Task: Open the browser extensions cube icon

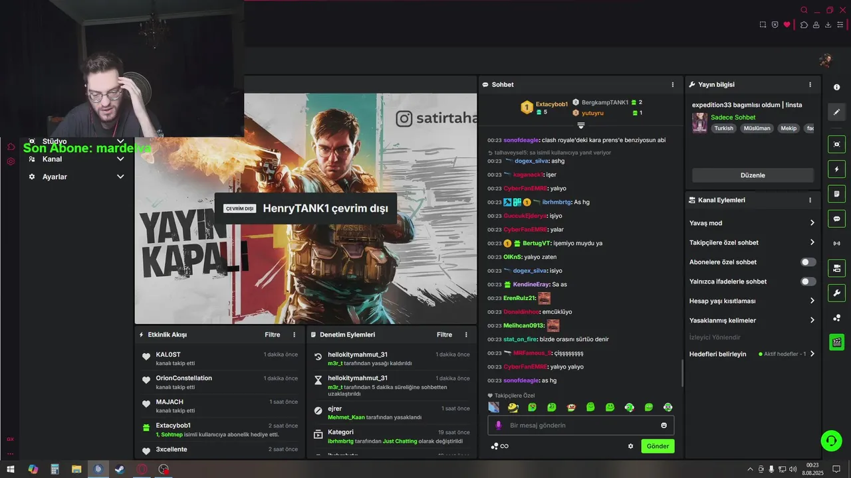Action: [x=804, y=25]
